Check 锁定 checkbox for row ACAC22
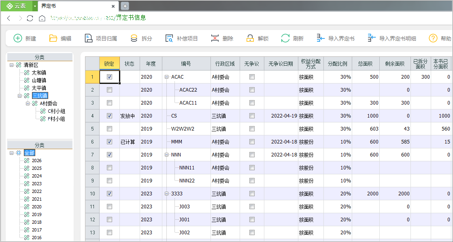Screen dimensions: 453x242 pyautogui.click(x=109, y=90)
